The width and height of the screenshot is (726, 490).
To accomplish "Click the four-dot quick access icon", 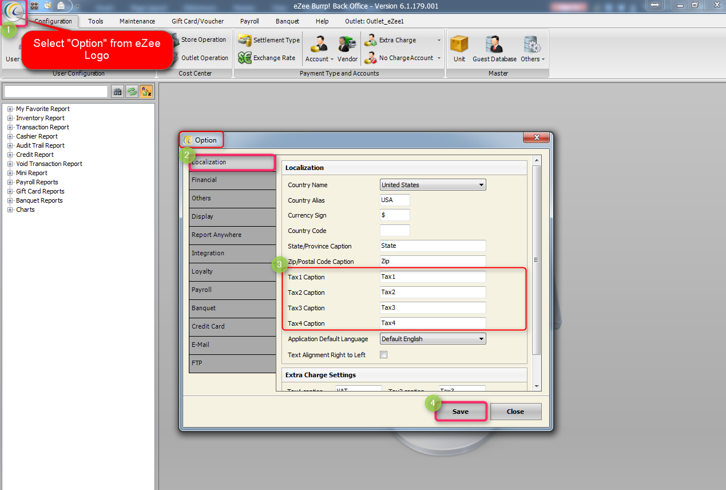I will point(34,5).
